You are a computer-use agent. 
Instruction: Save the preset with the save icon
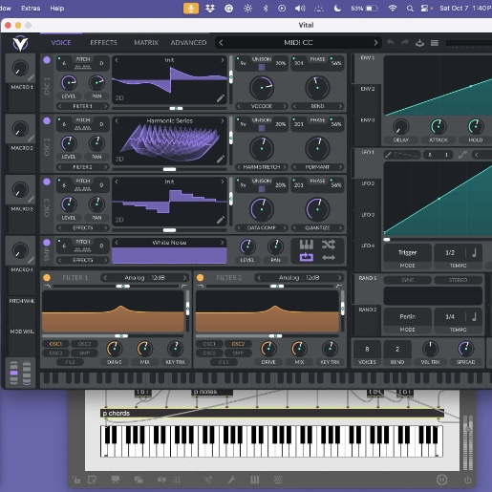419,43
